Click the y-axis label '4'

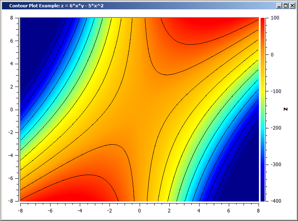point(11,64)
